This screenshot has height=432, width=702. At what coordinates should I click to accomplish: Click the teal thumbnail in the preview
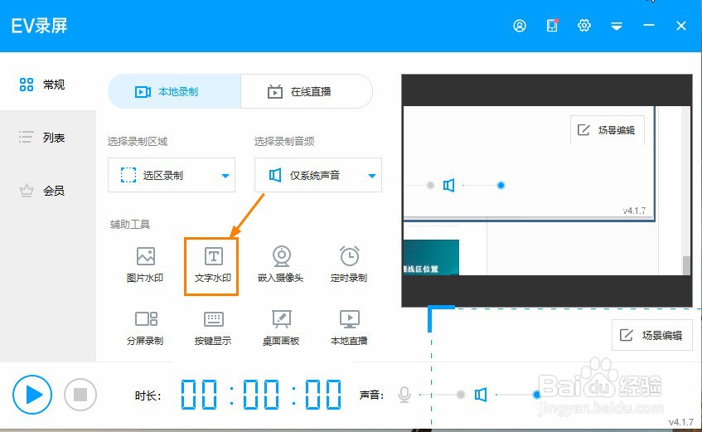[431, 257]
